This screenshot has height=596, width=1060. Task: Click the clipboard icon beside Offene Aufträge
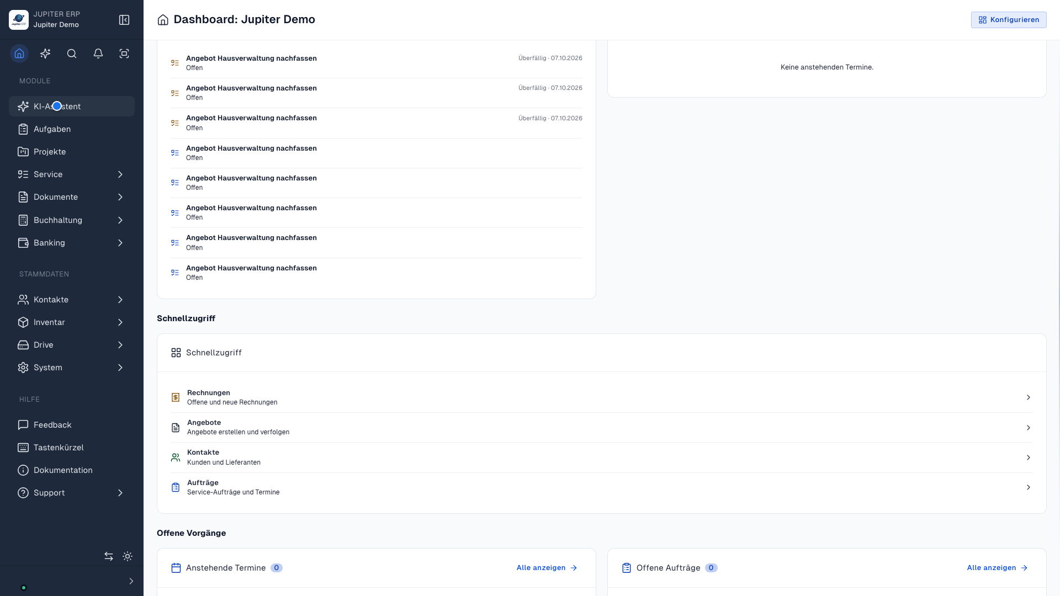627,568
